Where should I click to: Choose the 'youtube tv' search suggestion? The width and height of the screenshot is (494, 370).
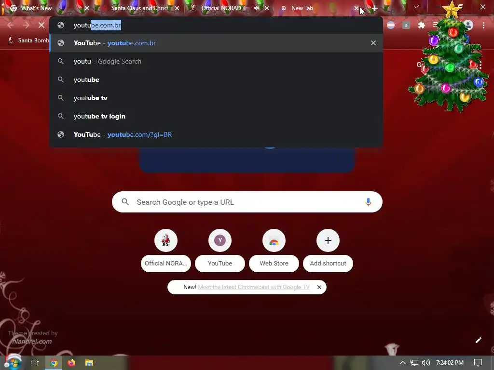coord(216,98)
